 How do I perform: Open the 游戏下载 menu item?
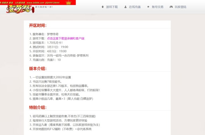[112, 7]
